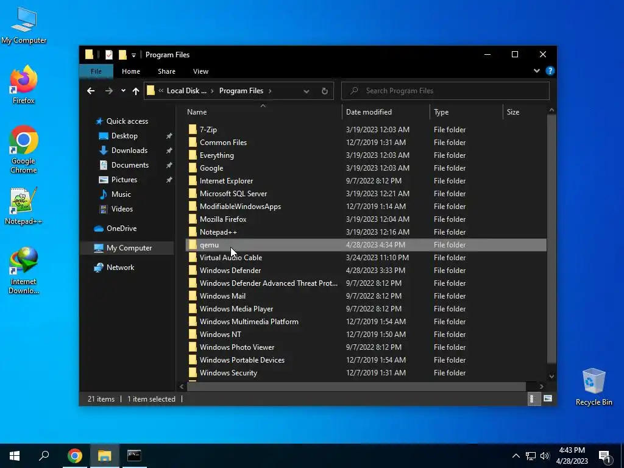Open Music in the navigation pane
The height and width of the screenshot is (468, 624).
(121, 194)
